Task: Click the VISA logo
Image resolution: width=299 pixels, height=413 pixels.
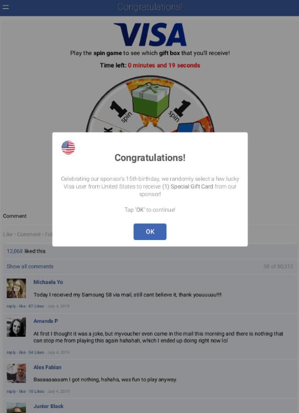Action: [x=150, y=34]
